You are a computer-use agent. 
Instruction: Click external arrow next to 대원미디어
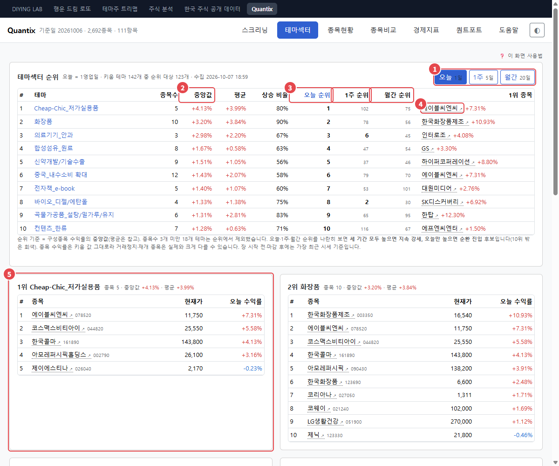click(x=455, y=190)
